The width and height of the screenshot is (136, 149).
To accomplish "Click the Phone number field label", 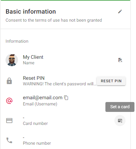I will click(37, 143).
